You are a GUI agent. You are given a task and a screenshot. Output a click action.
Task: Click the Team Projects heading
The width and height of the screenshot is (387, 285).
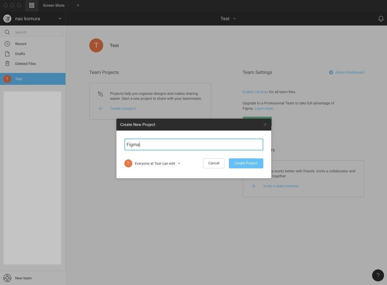(x=104, y=72)
